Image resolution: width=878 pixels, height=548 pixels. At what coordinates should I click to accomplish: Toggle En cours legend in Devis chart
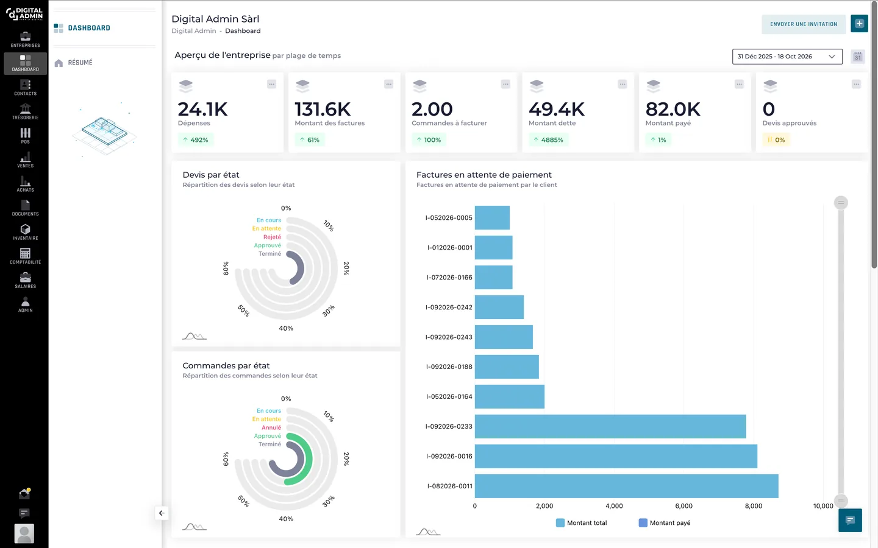click(x=269, y=220)
